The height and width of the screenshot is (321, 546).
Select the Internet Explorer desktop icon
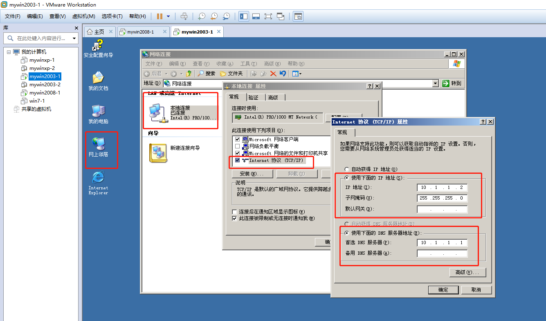tap(98, 183)
